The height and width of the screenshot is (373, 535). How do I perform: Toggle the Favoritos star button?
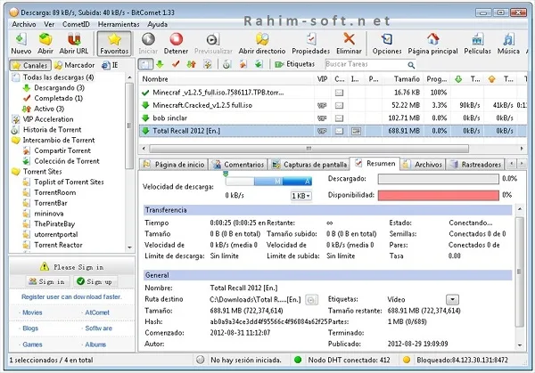click(x=114, y=44)
